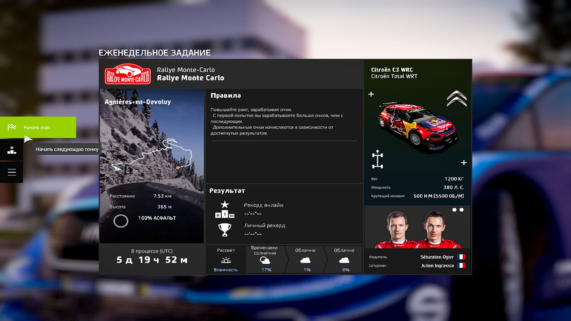Click the Sébastien Ogier driver name
The height and width of the screenshot is (321, 571).
tap(437, 257)
